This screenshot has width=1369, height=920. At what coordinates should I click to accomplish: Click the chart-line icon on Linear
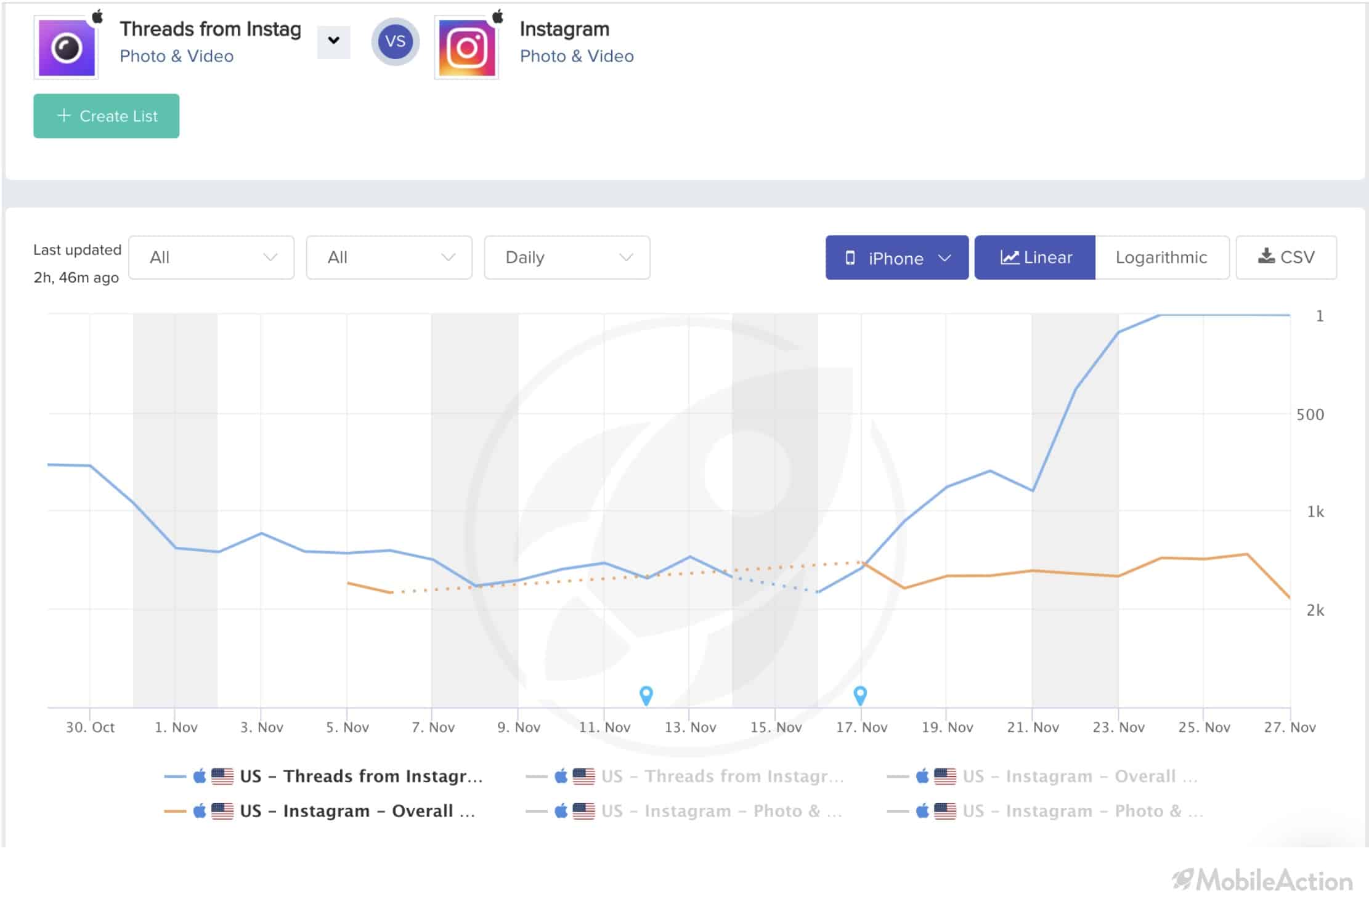(1009, 257)
